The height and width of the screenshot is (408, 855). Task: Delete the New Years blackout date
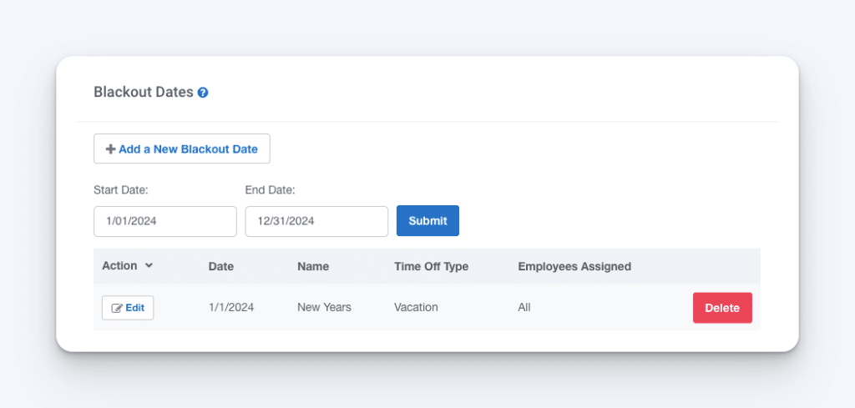[x=721, y=308]
